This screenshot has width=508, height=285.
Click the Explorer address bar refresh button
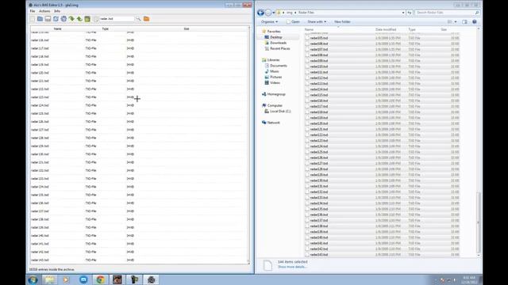pos(410,13)
